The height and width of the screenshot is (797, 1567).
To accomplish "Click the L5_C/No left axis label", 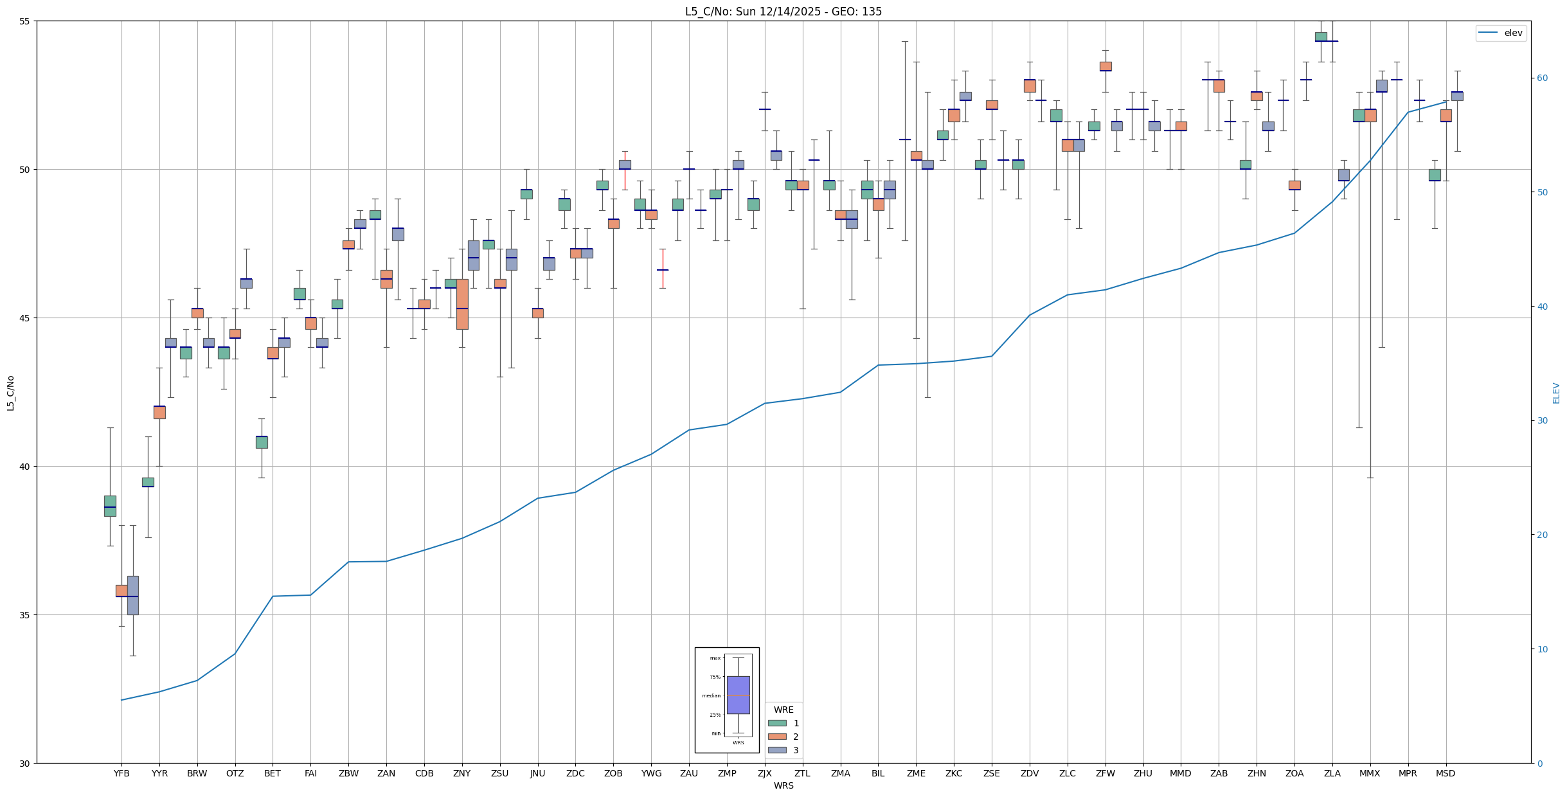I will 10,393.
